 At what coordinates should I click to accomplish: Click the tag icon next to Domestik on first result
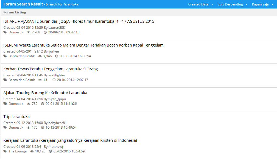pyautogui.click(x=5, y=32)
